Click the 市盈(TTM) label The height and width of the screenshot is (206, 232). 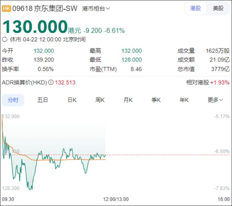click(x=103, y=69)
